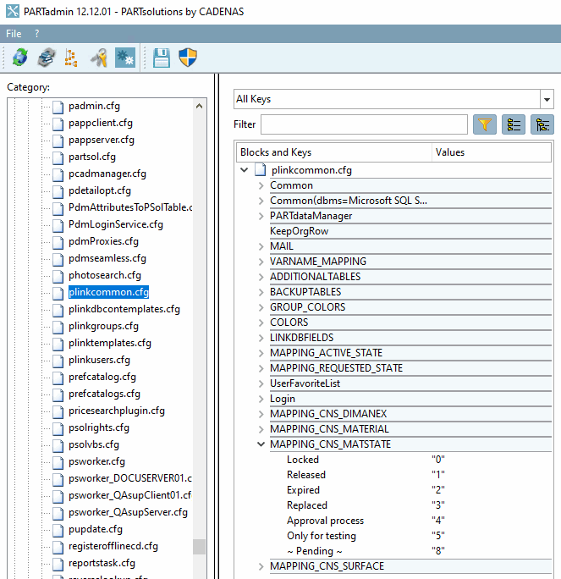
Task: Select plinkdbcontemplates.cfg in category tree
Action: point(124,309)
